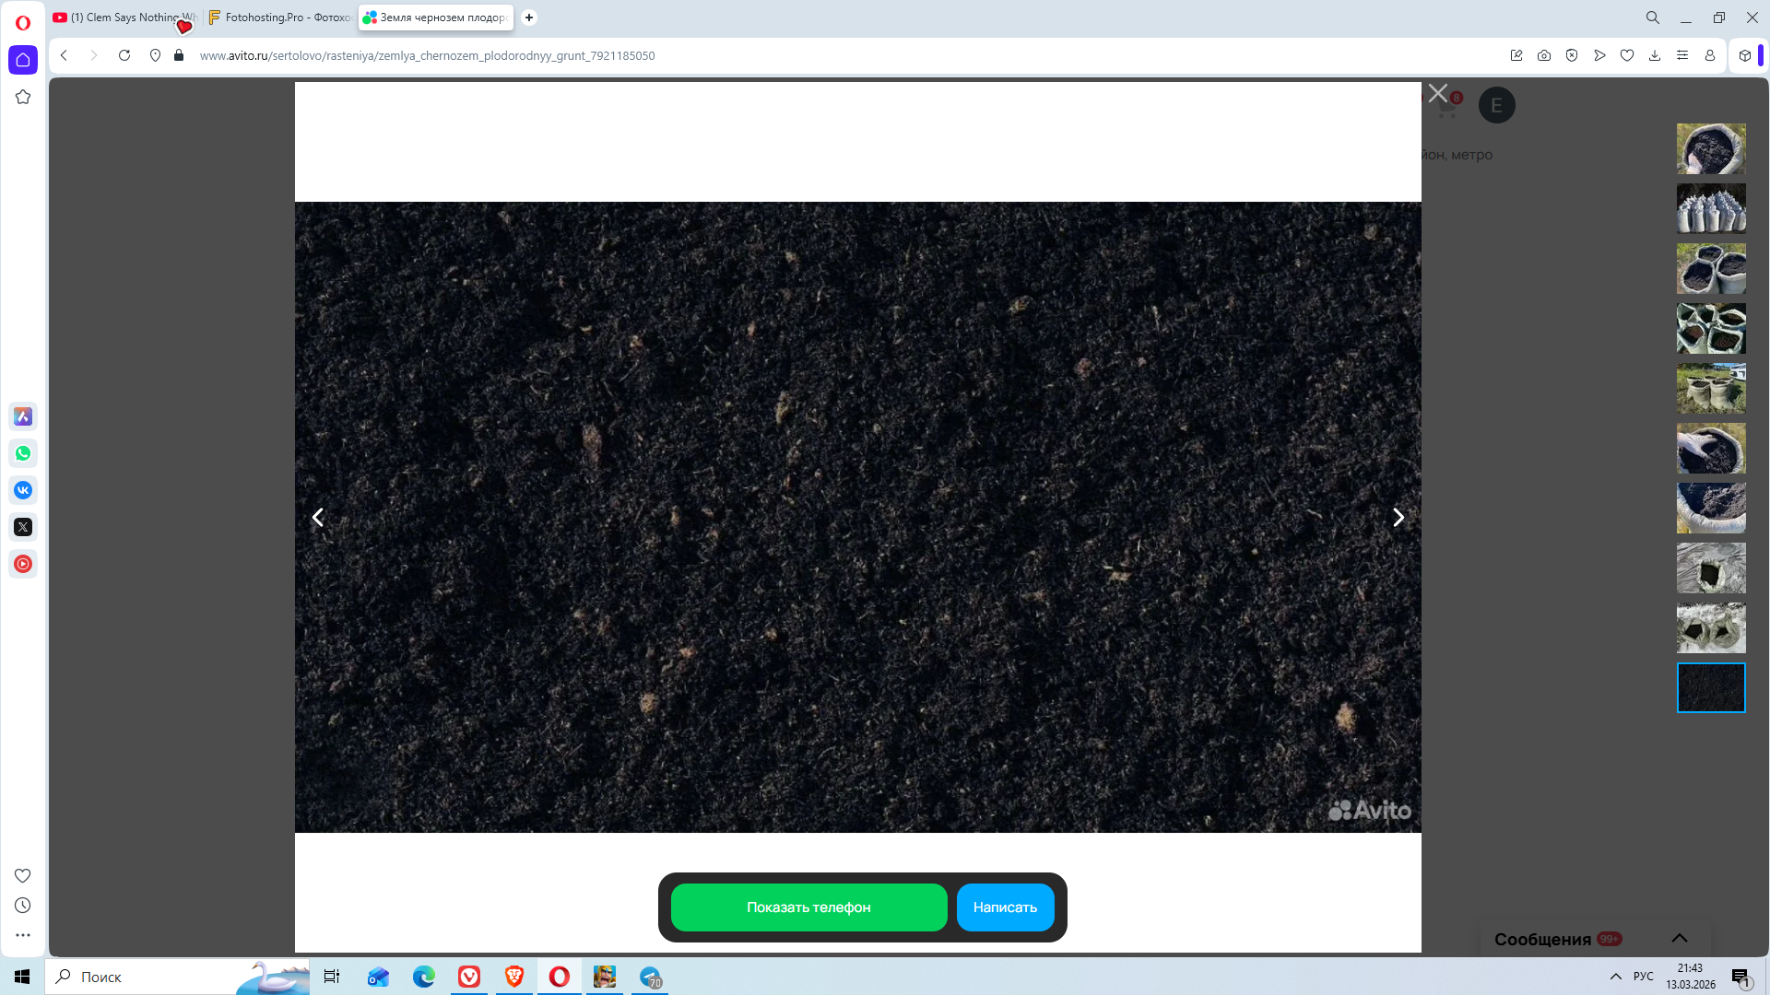Switch to Clem Says Nothing YouTube tab
Viewport: 1770px width, 995px height.
coord(124,18)
